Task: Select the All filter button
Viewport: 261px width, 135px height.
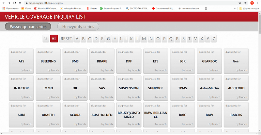Action: click(x=54, y=39)
